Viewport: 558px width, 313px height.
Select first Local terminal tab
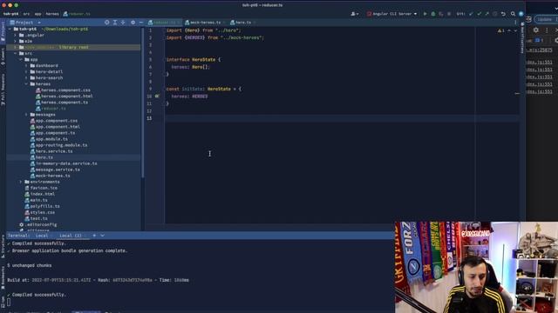[42, 236]
